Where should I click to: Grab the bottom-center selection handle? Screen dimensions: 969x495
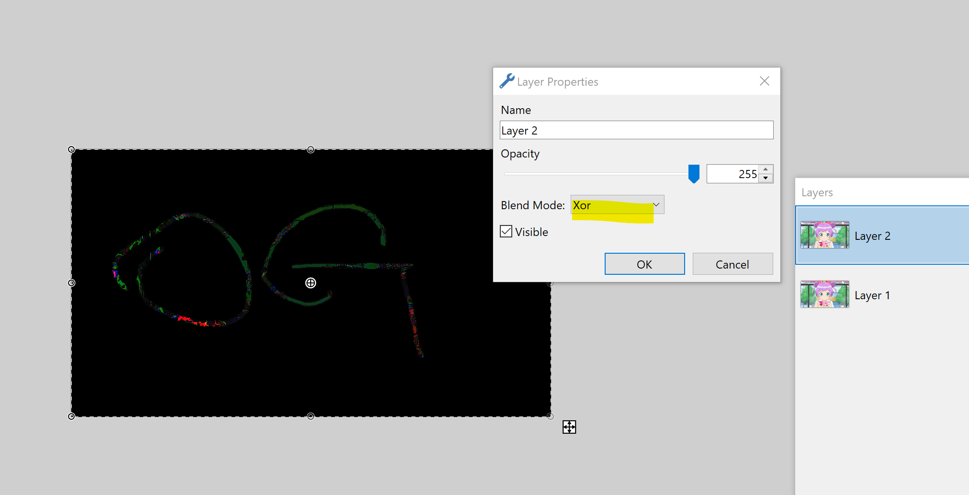point(311,416)
